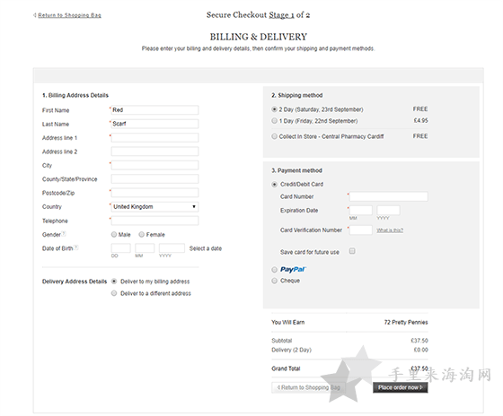Click Return to Shopping Bag button near total

pyautogui.click(x=308, y=387)
